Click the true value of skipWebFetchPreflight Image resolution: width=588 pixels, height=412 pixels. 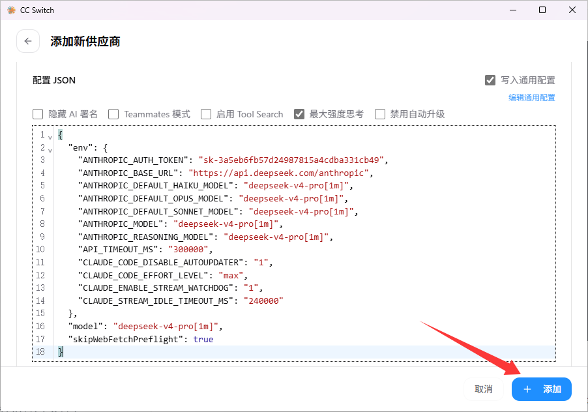coord(203,339)
